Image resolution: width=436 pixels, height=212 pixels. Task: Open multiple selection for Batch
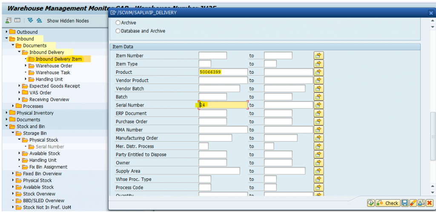(318, 97)
